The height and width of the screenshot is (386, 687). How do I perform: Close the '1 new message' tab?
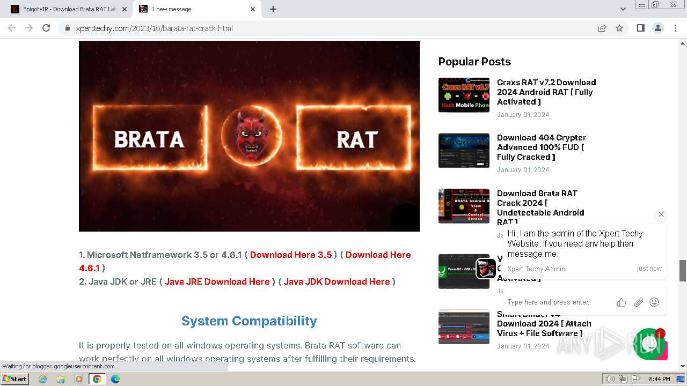click(253, 9)
